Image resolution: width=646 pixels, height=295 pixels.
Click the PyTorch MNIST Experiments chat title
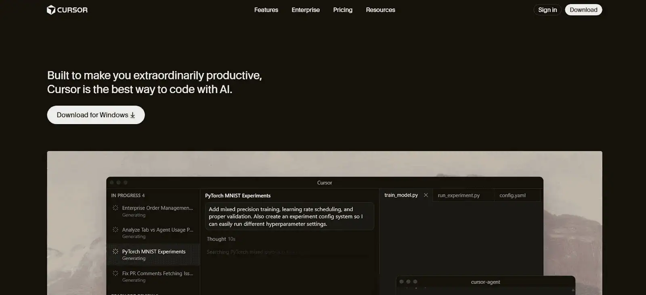pyautogui.click(x=238, y=195)
